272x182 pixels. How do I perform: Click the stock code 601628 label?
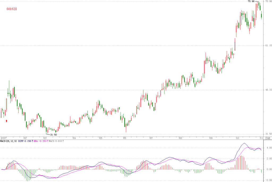(12, 9)
